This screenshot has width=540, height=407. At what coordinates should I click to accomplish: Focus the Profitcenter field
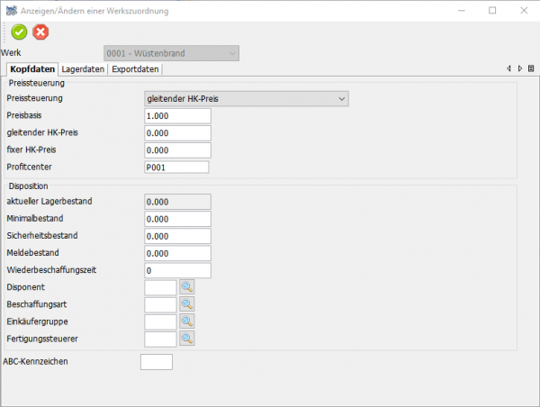[x=176, y=167]
